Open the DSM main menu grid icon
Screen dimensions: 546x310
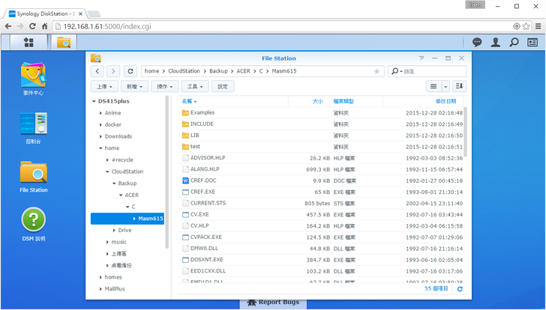pos(28,42)
